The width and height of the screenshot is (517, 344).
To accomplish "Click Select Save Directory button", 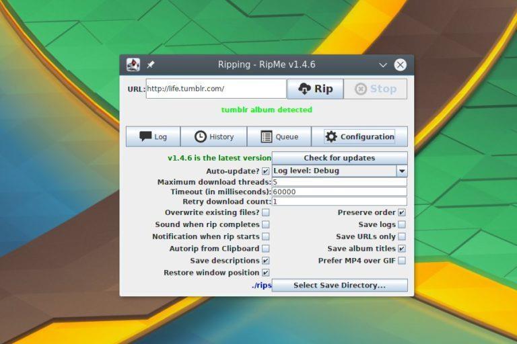I will (339, 286).
